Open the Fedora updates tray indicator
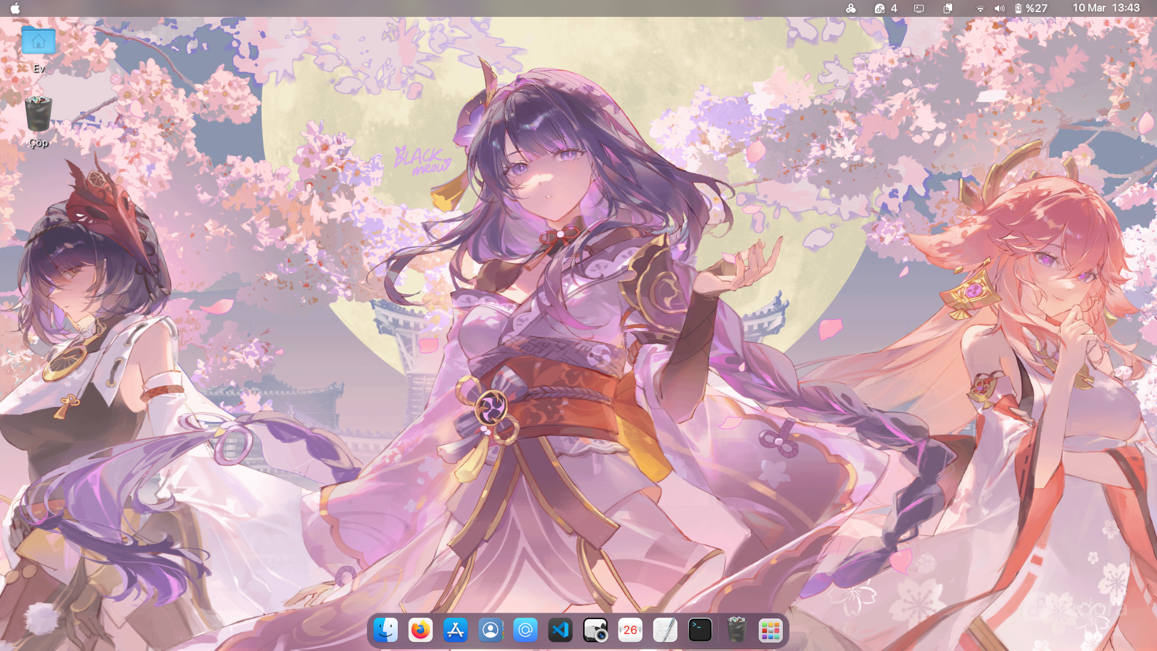 tap(886, 8)
